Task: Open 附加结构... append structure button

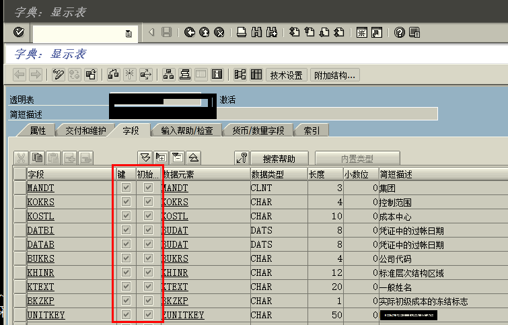Action: click(334, 75)
